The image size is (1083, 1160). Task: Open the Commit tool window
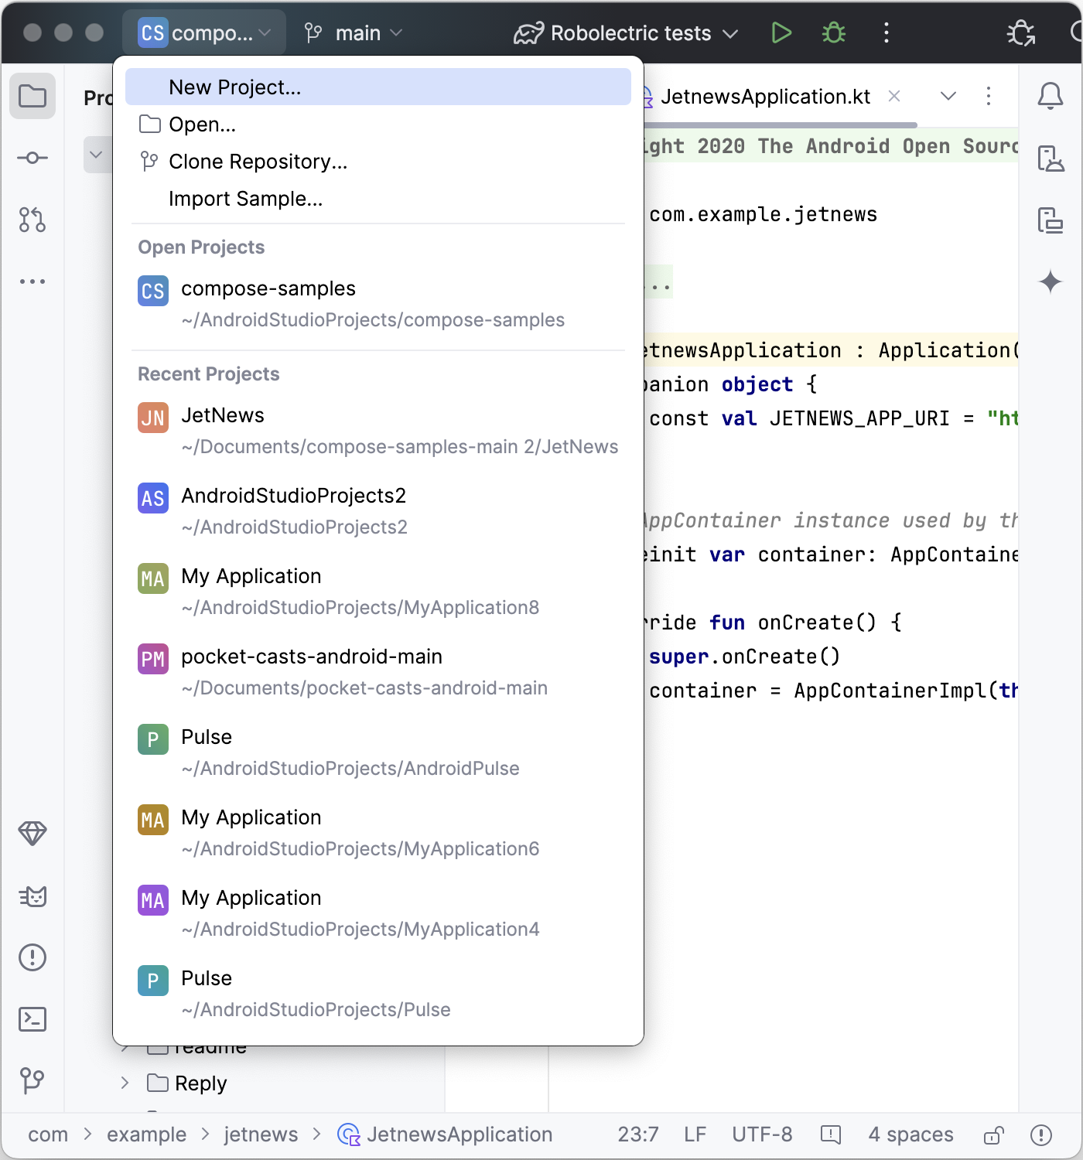coord(32,158)
